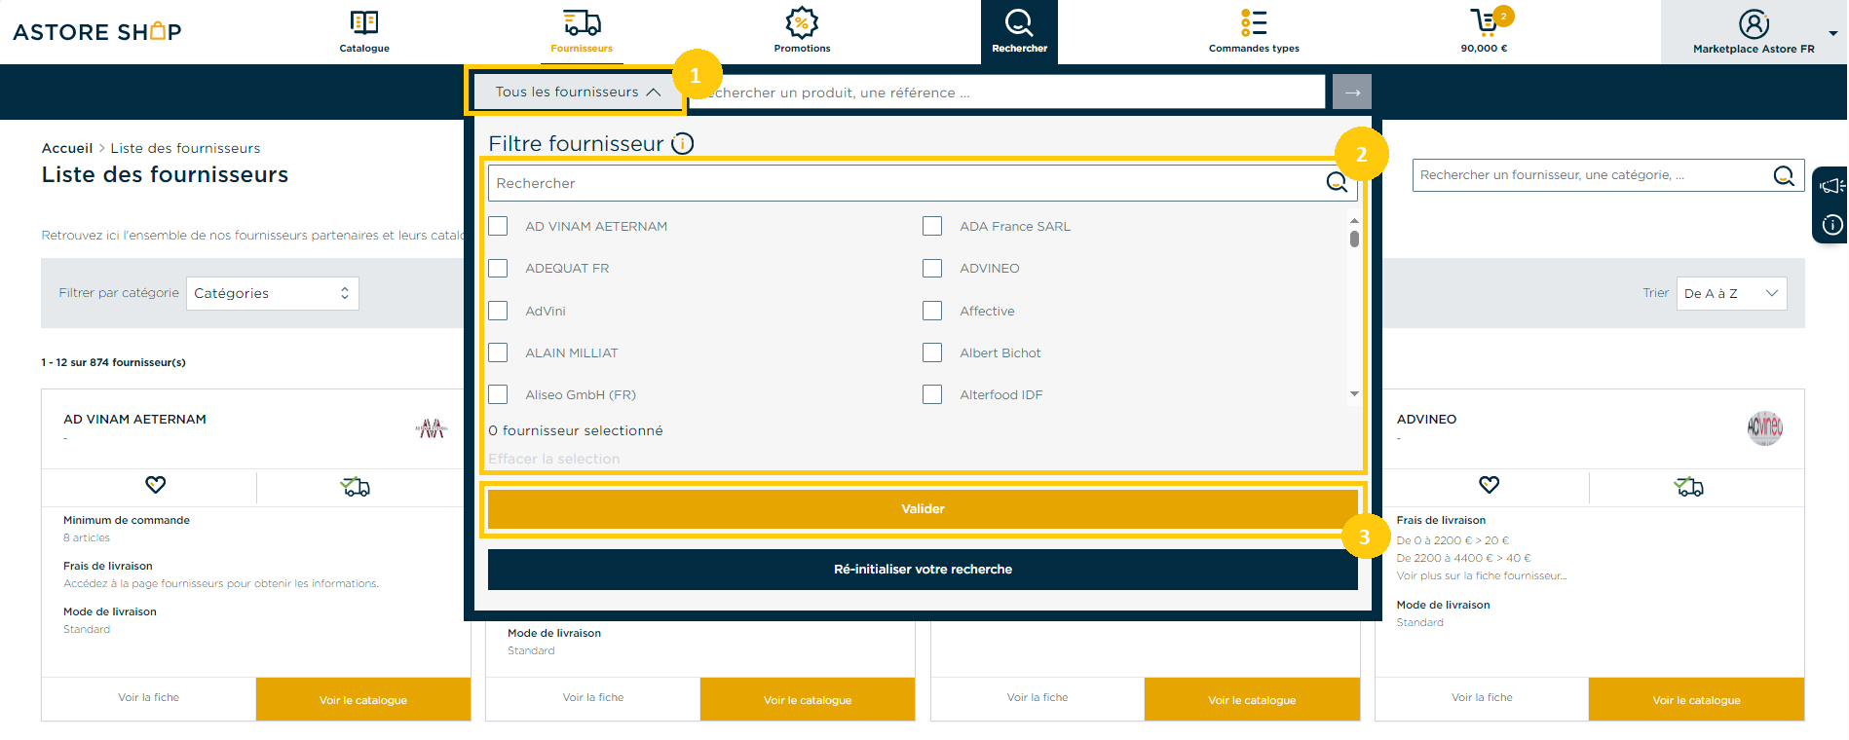The height and width of the screenshot is (740, 1849).
Task: Open the Catalogue section
Action: click(x=364, y=31)
